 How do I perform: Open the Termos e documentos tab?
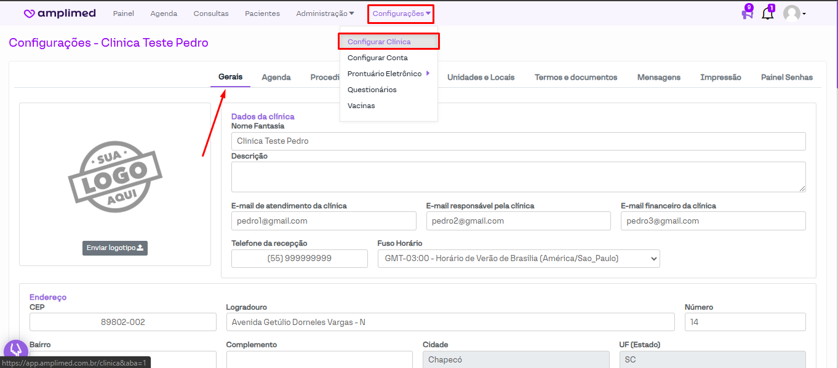pyautogui.click(x=575, y=77)
